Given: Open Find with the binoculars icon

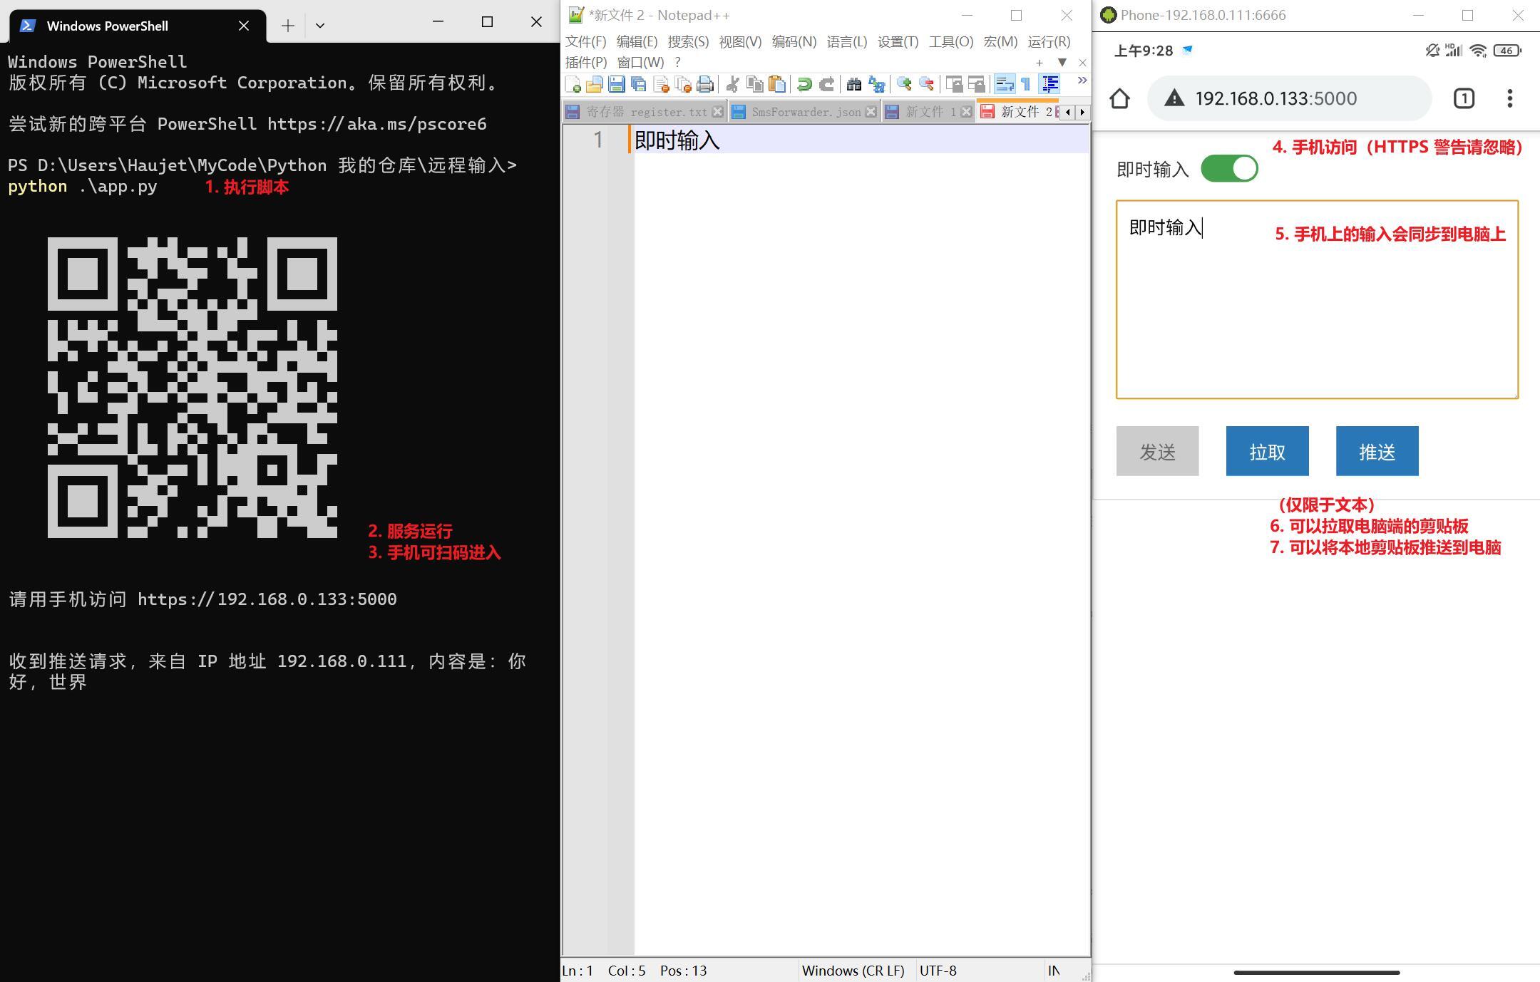Looking at the screenshot, I should [853, 85].
